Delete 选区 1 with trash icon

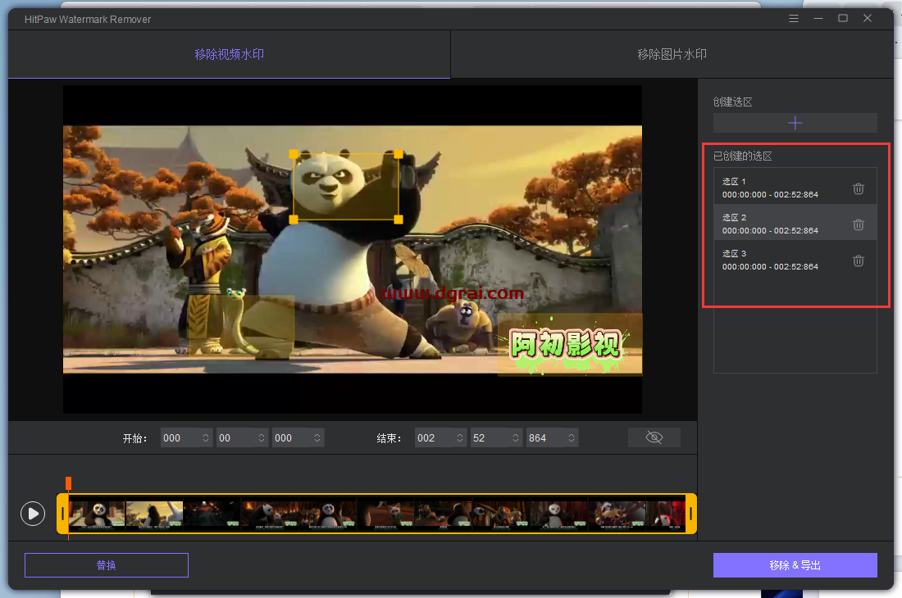click(x=859, y=188)
